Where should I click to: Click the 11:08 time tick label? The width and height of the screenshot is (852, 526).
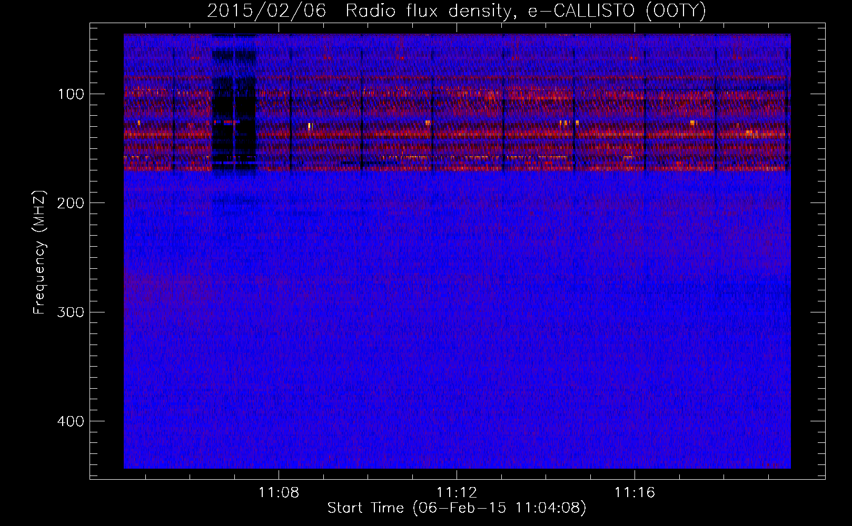click(x=279, y=492)
